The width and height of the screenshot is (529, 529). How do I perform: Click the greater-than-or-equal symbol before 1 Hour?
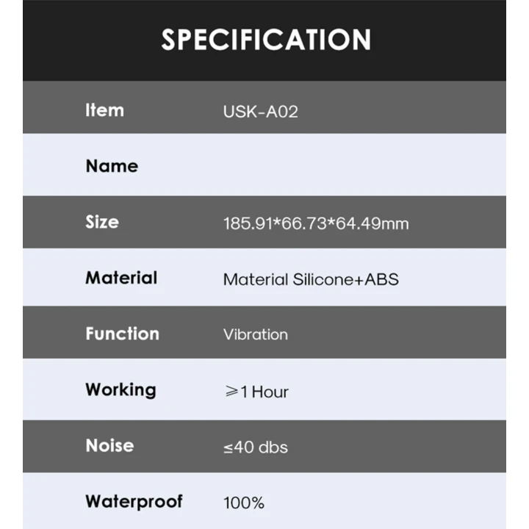pyautogui.click(x=230, y=392)
